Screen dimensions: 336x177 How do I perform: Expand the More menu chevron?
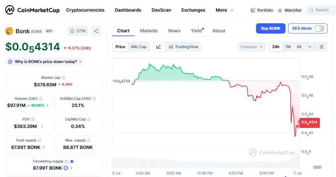[x=232, y=10]
